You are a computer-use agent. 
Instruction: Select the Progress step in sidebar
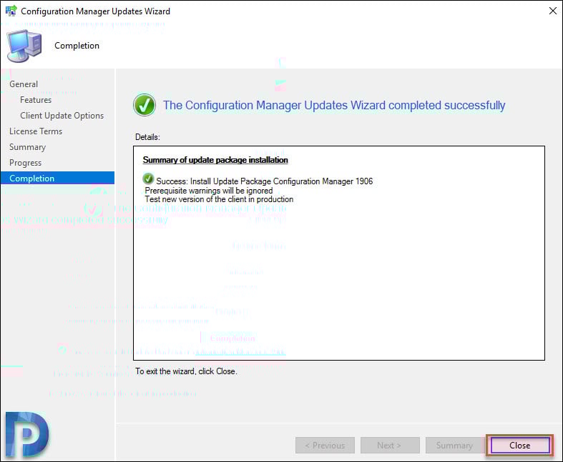[26, 163]
